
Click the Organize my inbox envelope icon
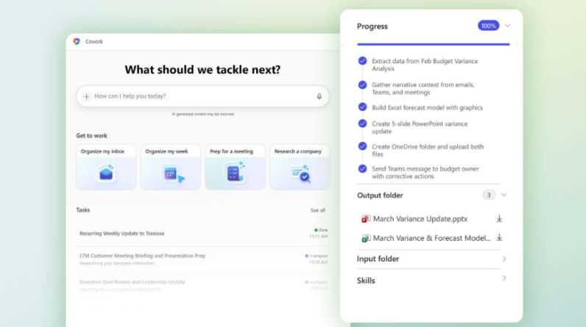coord(106,173)
